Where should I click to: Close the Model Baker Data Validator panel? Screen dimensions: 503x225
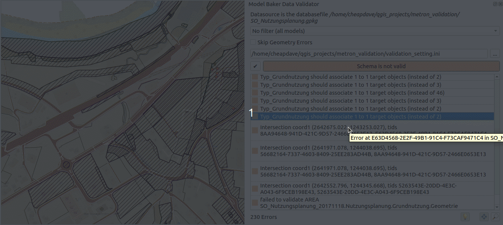pyautogui.click(x=500, y=4)
